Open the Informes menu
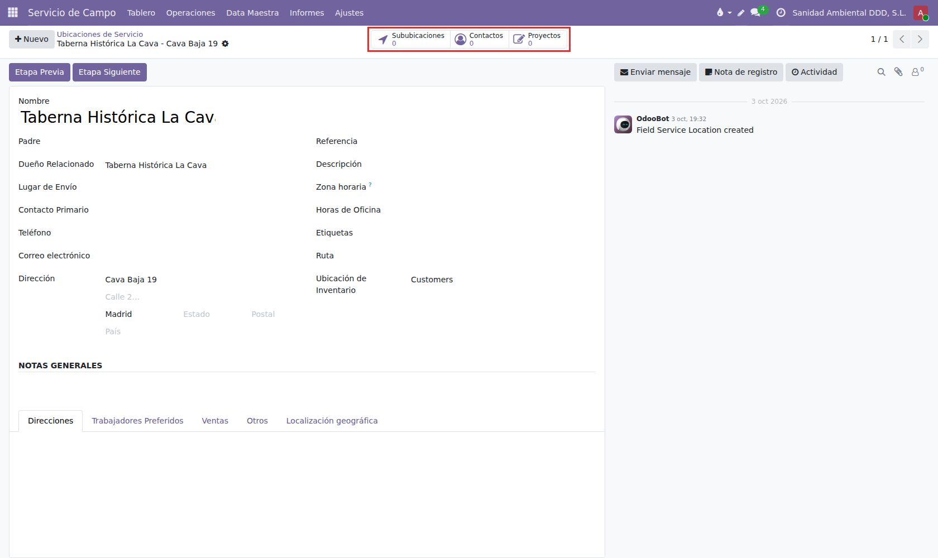Image resolution: width=938 pixels, height=558 pixels. pos(307,13)
